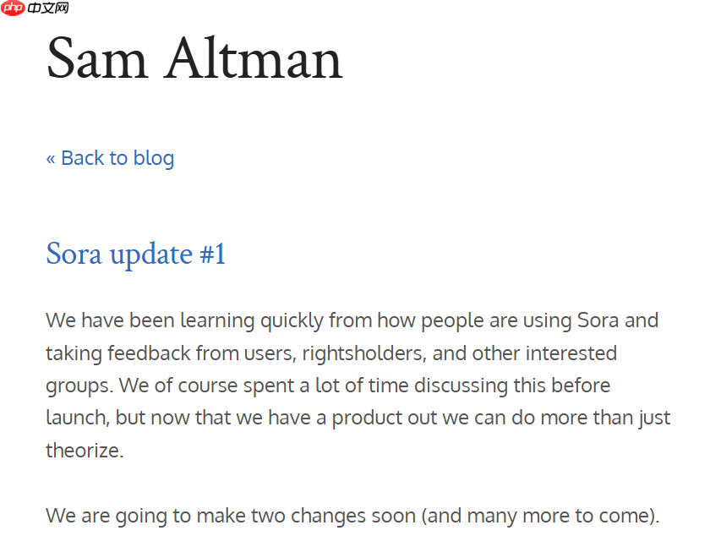Screen dimensions: 710x558
Task: Click the « chevron before Back to blog
Action: pos(51,158)
